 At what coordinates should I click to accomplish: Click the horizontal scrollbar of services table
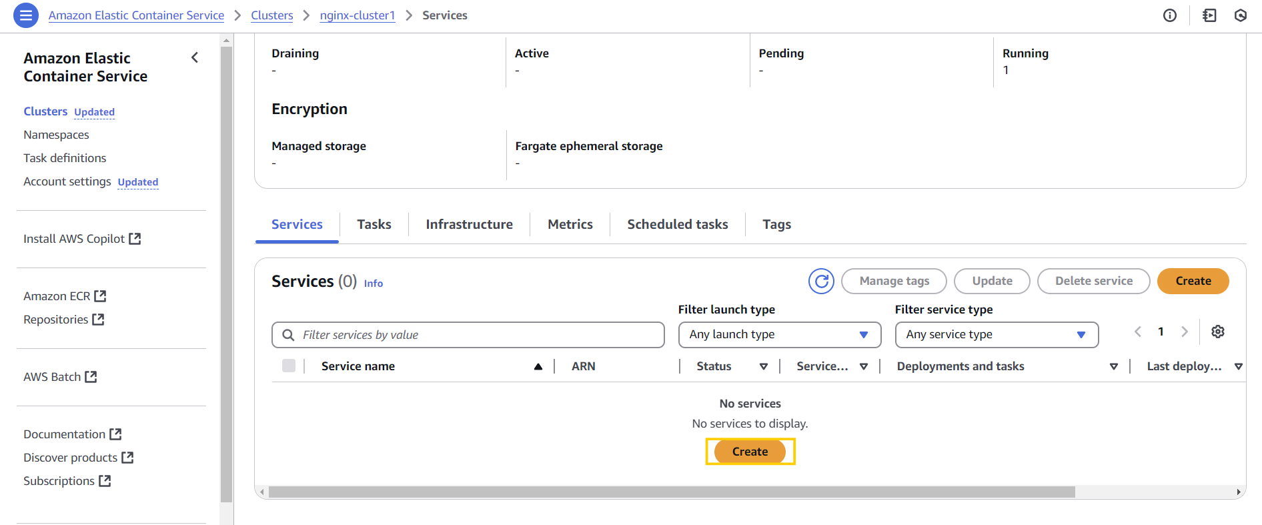pyautogui.click(x=671, y=492)
